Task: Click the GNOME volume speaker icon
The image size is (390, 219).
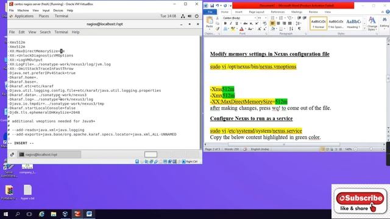Action: (190, 16)
